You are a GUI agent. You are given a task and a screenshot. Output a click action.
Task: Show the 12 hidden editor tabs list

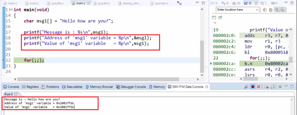point(179,3)
